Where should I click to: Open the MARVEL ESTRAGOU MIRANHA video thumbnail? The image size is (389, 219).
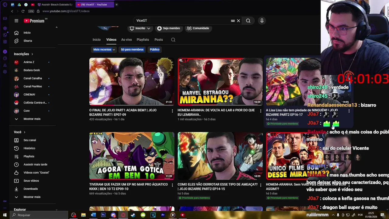220,82
